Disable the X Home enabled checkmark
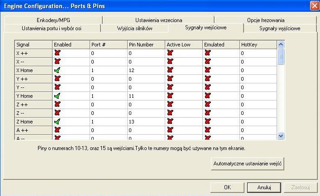 tap(57, 70)
